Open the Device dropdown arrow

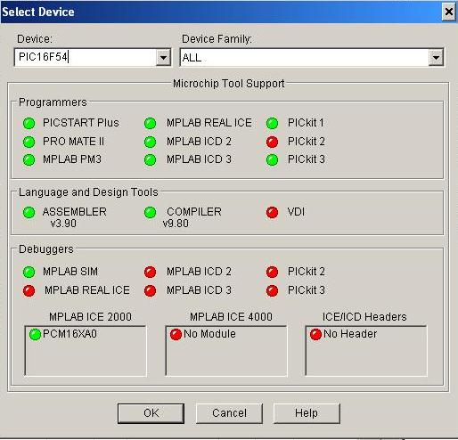click(163, 57)
